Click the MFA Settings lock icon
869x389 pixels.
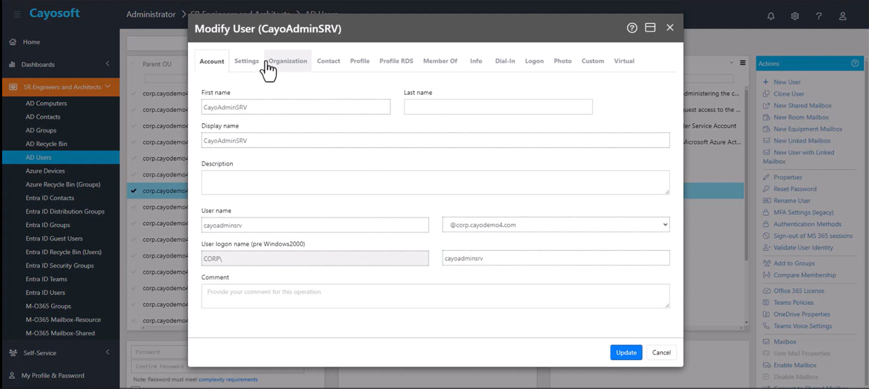(766, 212)
